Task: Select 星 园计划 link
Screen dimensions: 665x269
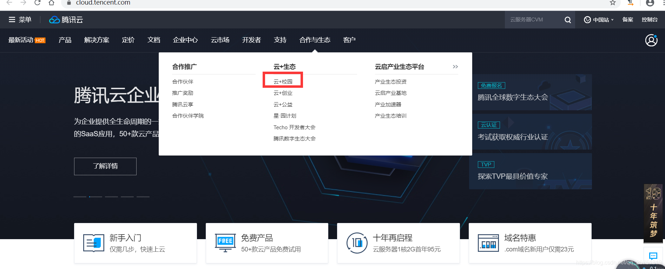Action: [x=285, y=116]
